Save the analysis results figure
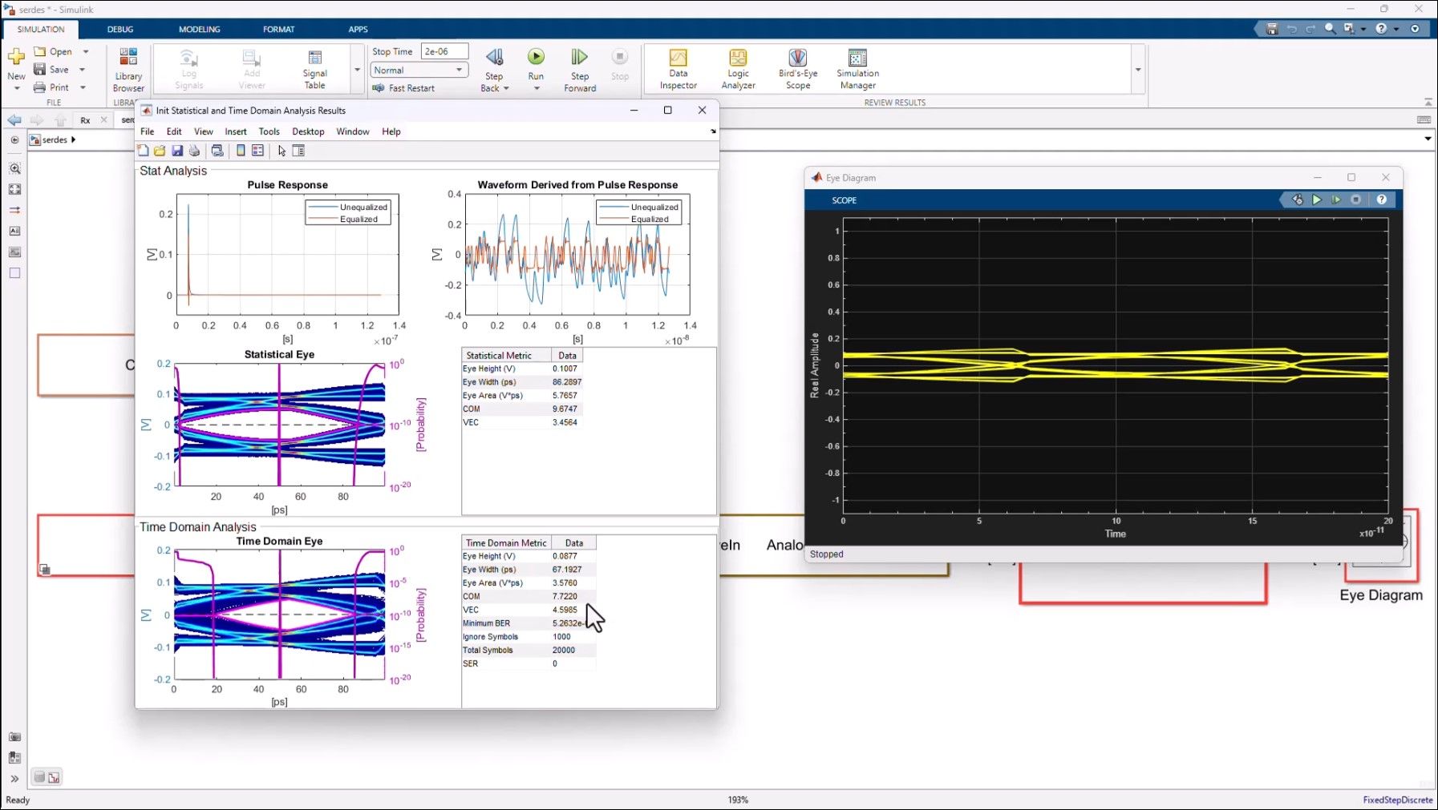This screenshot has height=810, width=1438. (x=177, y=150)
